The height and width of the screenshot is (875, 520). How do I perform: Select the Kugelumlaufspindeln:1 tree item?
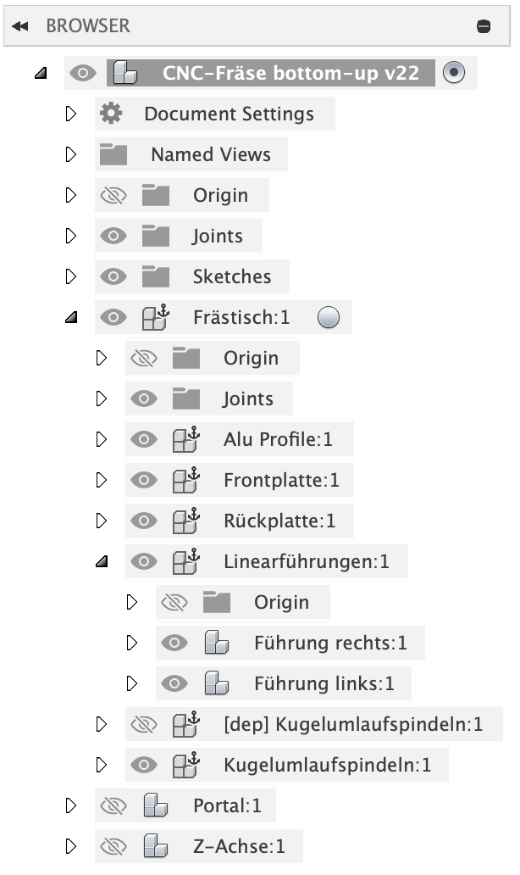pyautogui.click(x=327, y=765)
